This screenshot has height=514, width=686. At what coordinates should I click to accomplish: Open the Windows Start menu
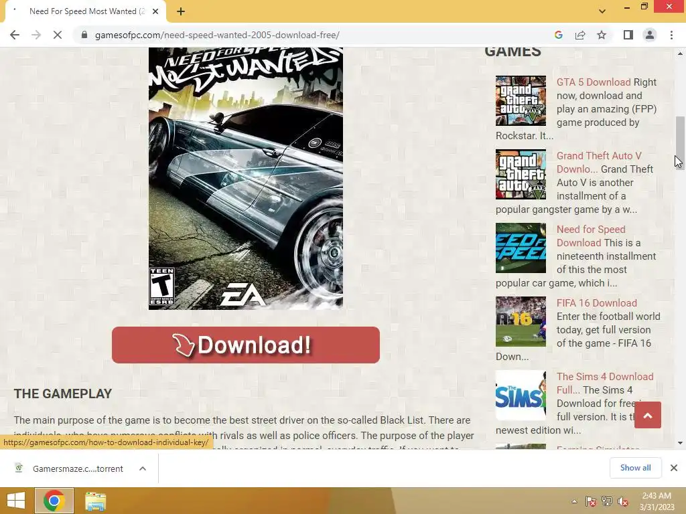(x=16, y=501)
